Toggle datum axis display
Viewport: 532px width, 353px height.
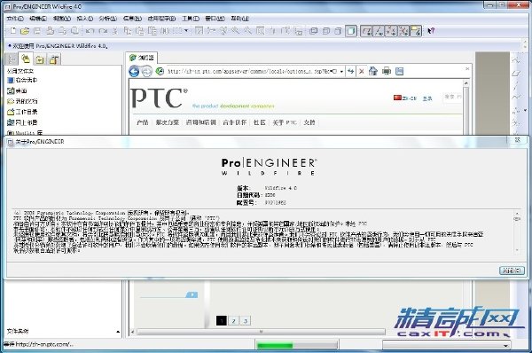tap(379, 31)
